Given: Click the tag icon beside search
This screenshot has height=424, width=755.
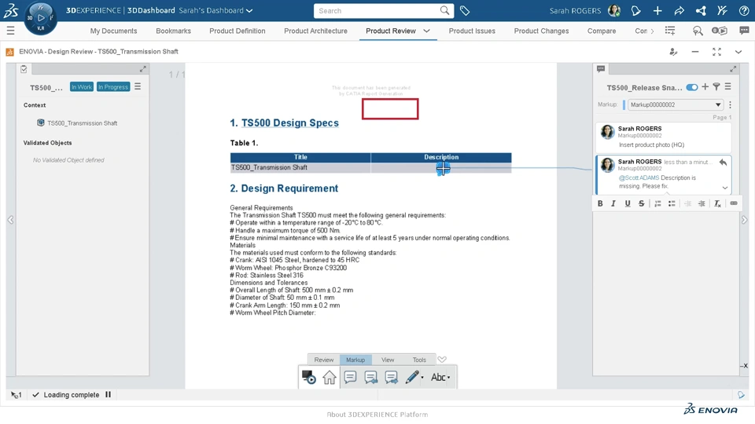Looking at the screenshot, I should (x=465, y=10).
